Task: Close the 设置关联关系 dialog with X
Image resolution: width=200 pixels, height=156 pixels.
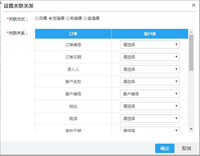Action: click(194, 5)
